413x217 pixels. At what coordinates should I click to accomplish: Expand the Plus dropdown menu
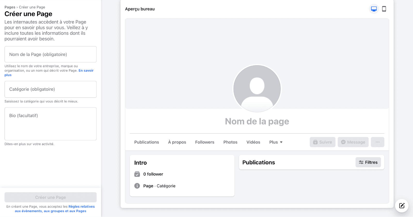point(276,142)
